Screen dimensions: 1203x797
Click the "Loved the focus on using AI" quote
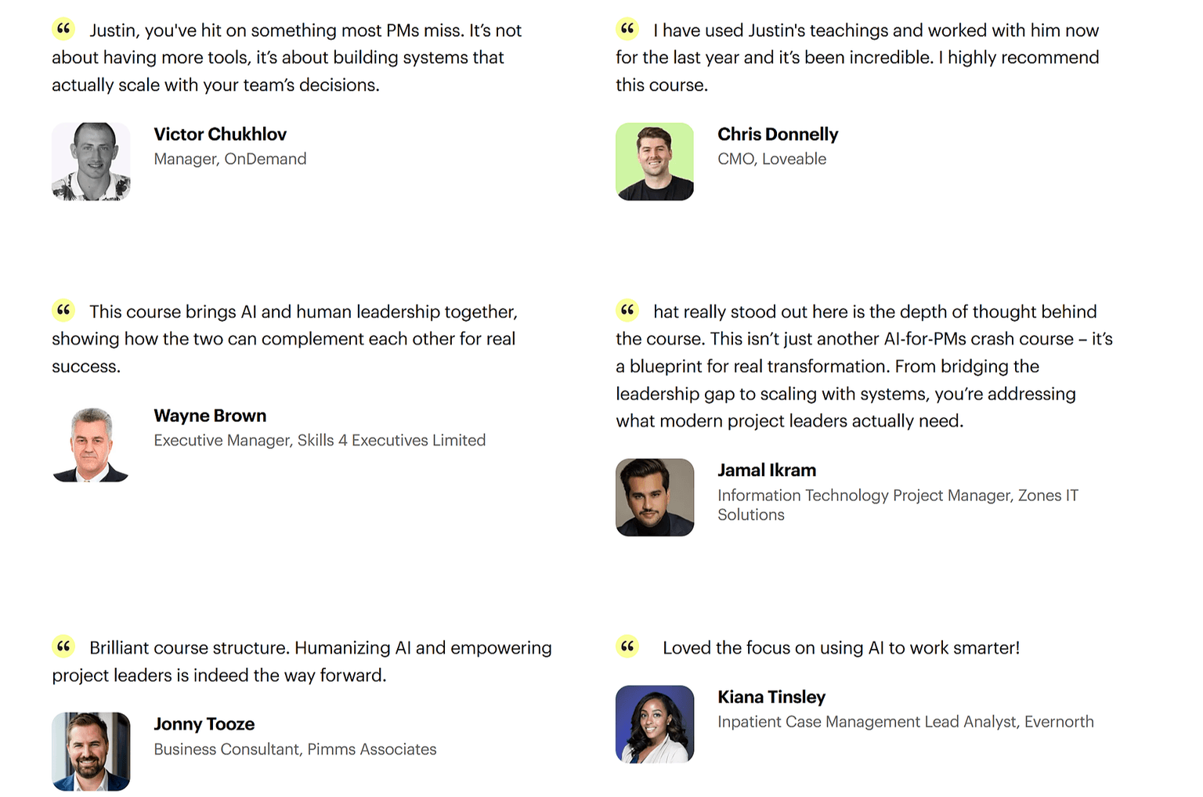pyautogui.click(x=840, y=648)
